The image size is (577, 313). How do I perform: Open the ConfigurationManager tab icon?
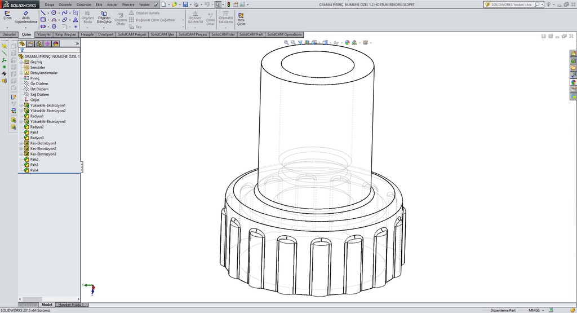coord(39,43)
